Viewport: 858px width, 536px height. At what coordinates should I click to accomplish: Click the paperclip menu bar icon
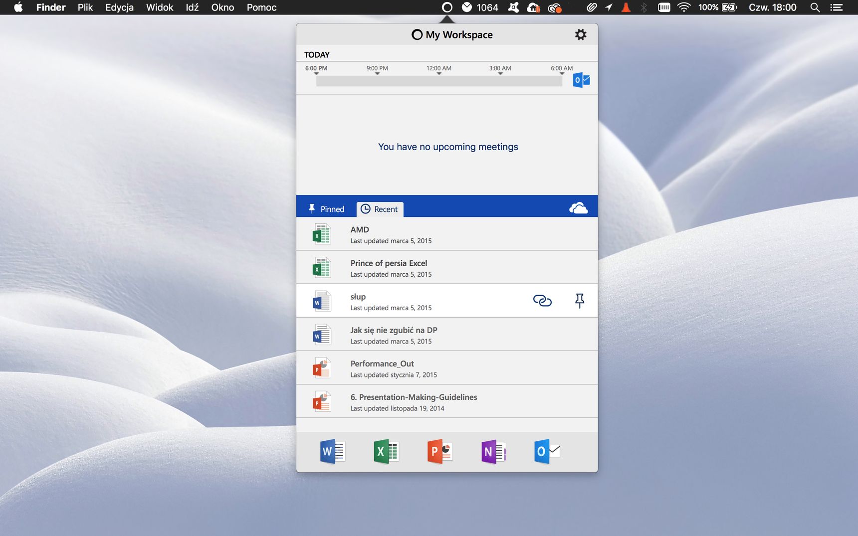tap(592, 7)
